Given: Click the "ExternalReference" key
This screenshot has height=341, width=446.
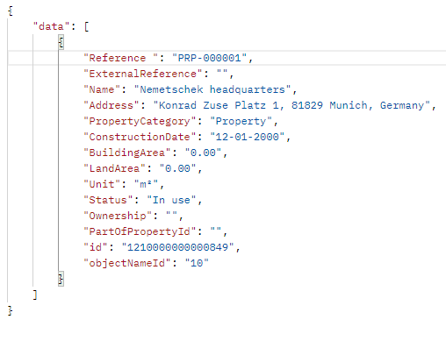Looking at the screenshot, I should tap(143, 74).
